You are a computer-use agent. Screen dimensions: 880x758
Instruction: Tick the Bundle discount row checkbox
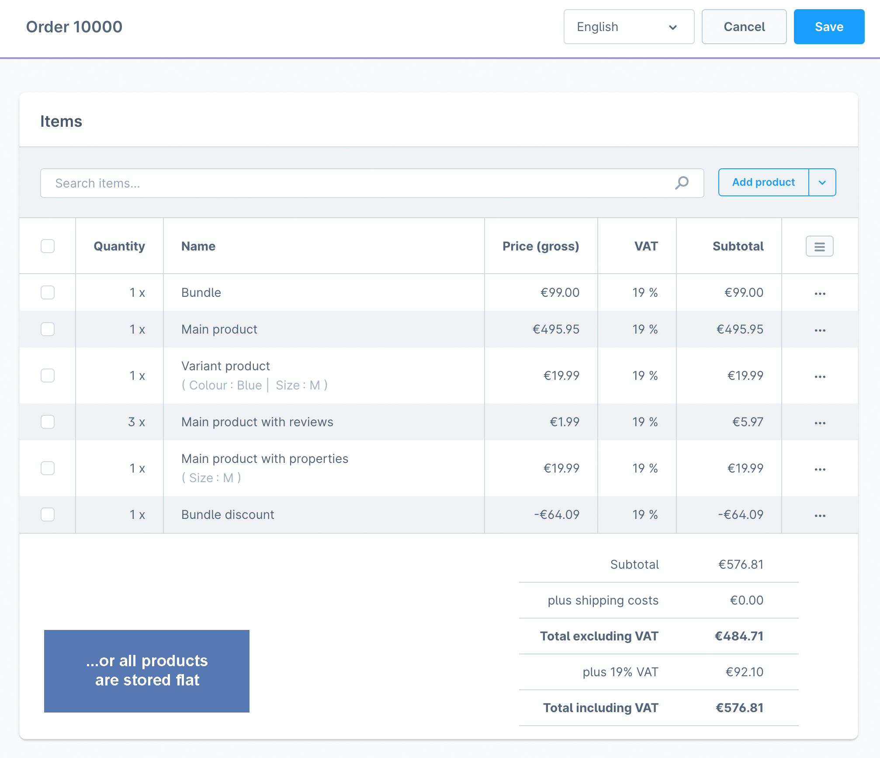point(48,515)
